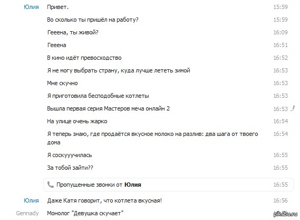
Task: Click the message На улице очень жарко
Action: (x=77, y=121)
